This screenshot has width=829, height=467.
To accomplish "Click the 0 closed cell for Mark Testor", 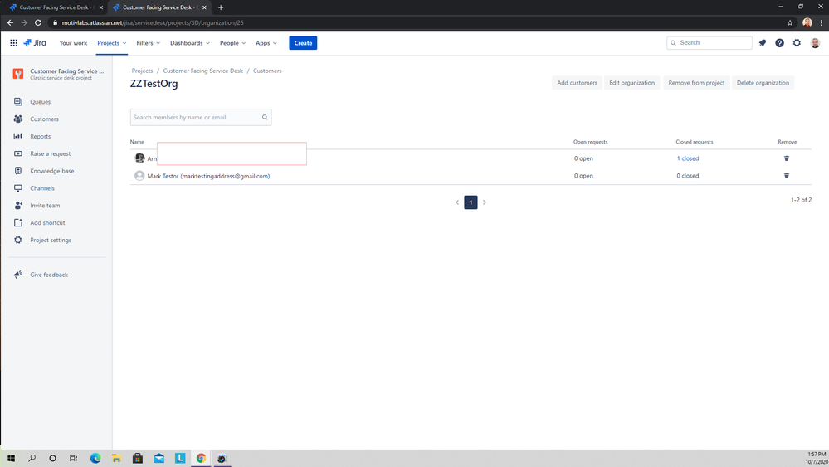I will tap(687, 176).
